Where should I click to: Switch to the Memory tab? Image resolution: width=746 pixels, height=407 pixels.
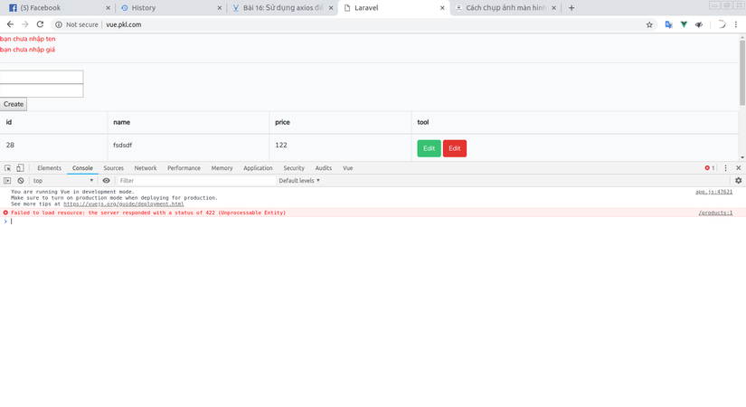pyautogui.click(x=222, y=168)
